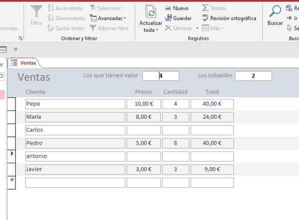
Task: Sort records with Ascendente
Action: [66, 8]
